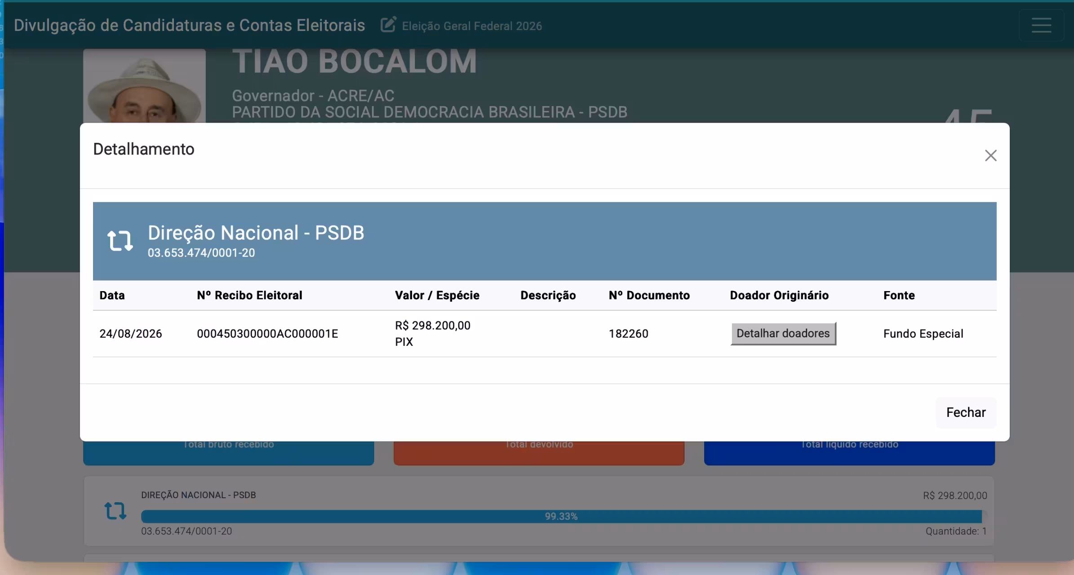Image resolution: width=1074 pixels, height=575 pixels.
Task: Click DIREÇÃO NACIONAL - PSDB label in background list
Action: (x=198, y=495)
